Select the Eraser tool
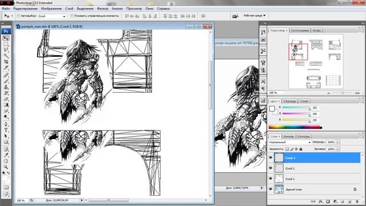This screenshot has width=366, height=206. [6, 99]
